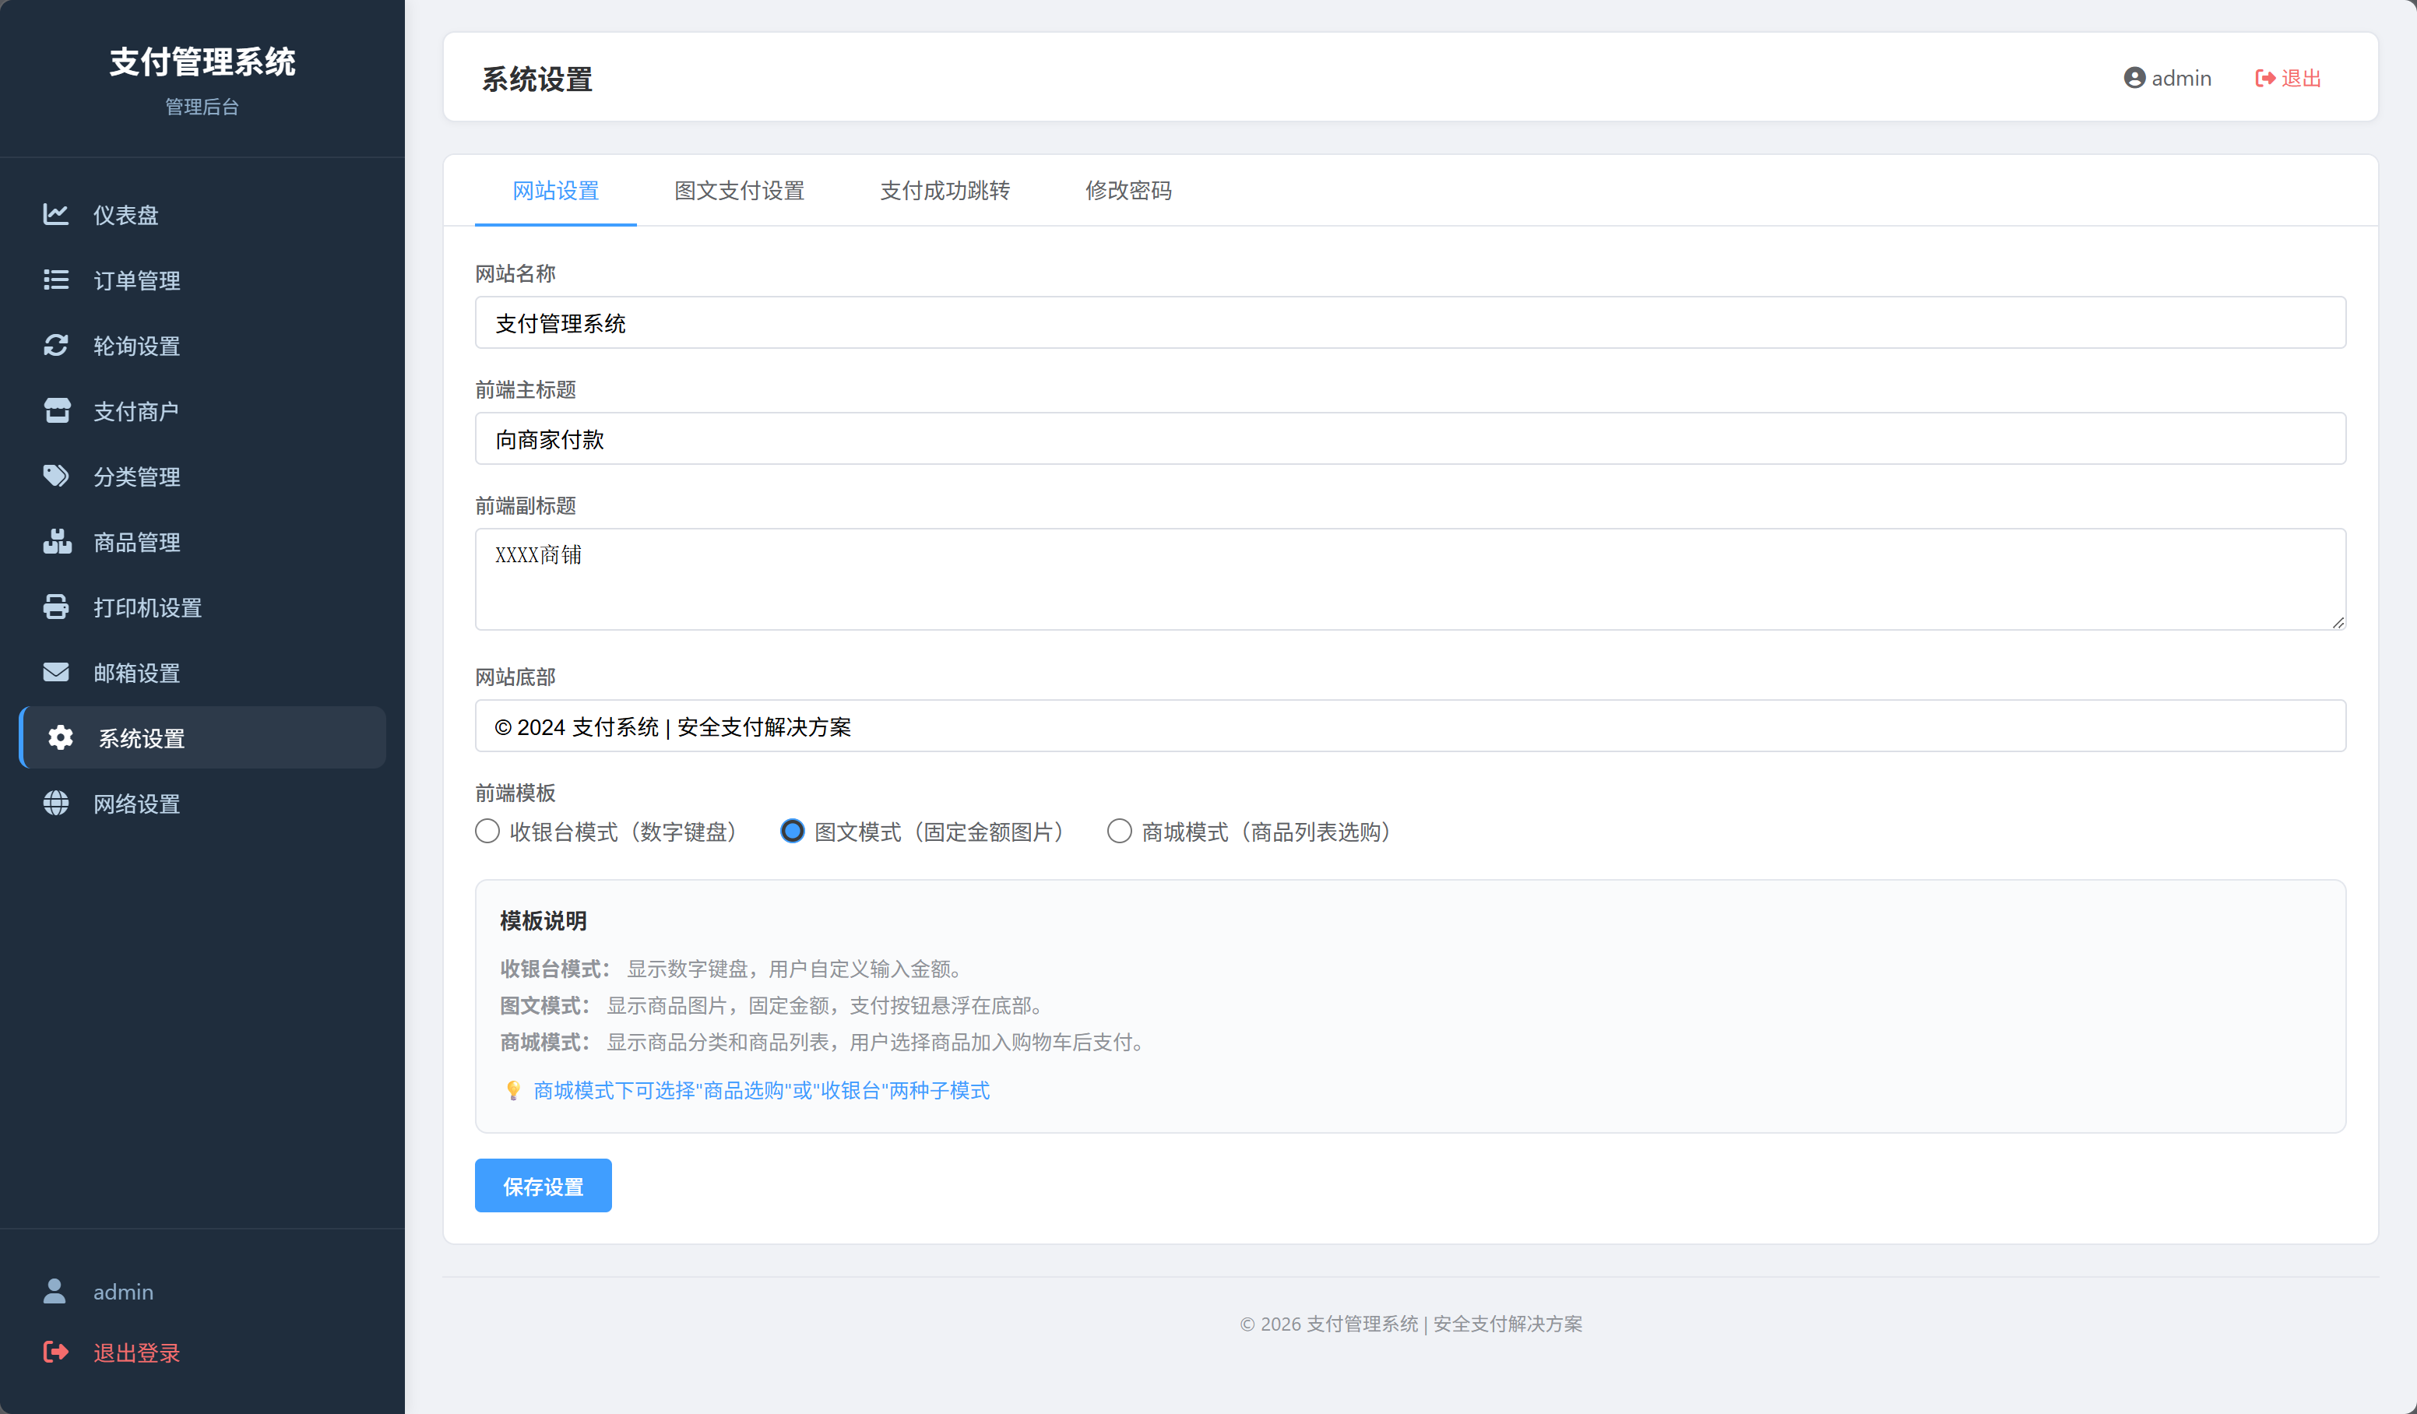The width and height of the screenshot is (2417, 1414).
Task: Click admin label in the sidebar footer
Action: pos(123,1291)
